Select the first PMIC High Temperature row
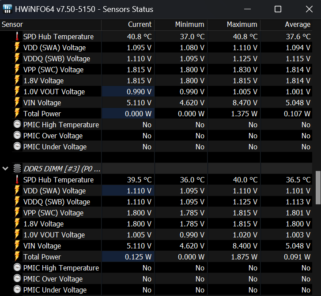Viewport: 321px width, 296px height. (61, 125)
